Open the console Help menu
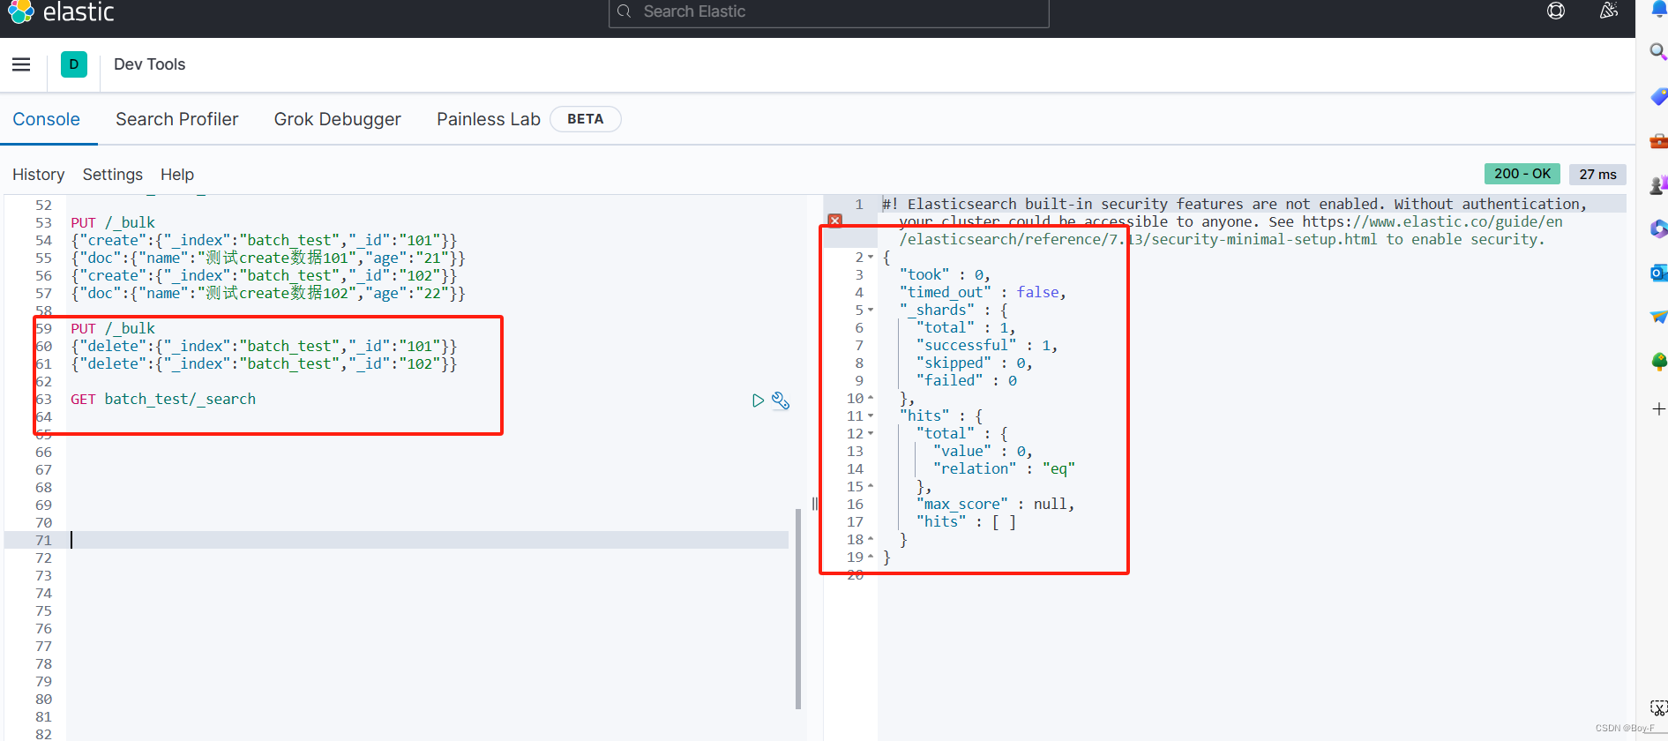 click(x=177, y=175)
